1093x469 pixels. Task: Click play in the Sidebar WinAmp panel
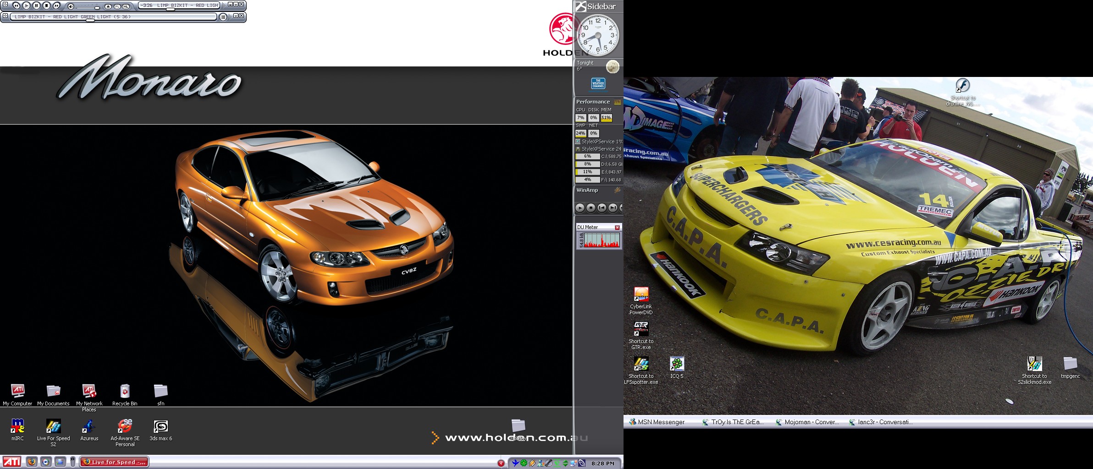click(580, 208)
